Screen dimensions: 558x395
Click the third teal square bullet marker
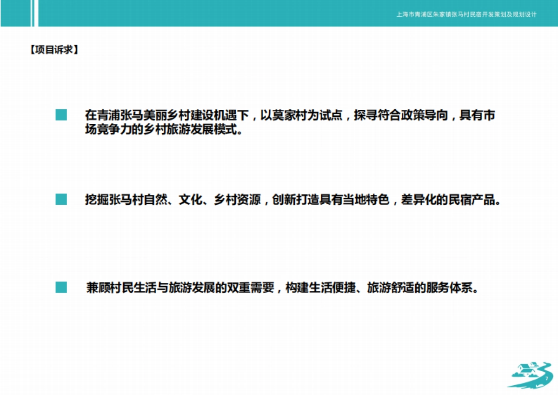pyautogui.click(x=60, y=286)
